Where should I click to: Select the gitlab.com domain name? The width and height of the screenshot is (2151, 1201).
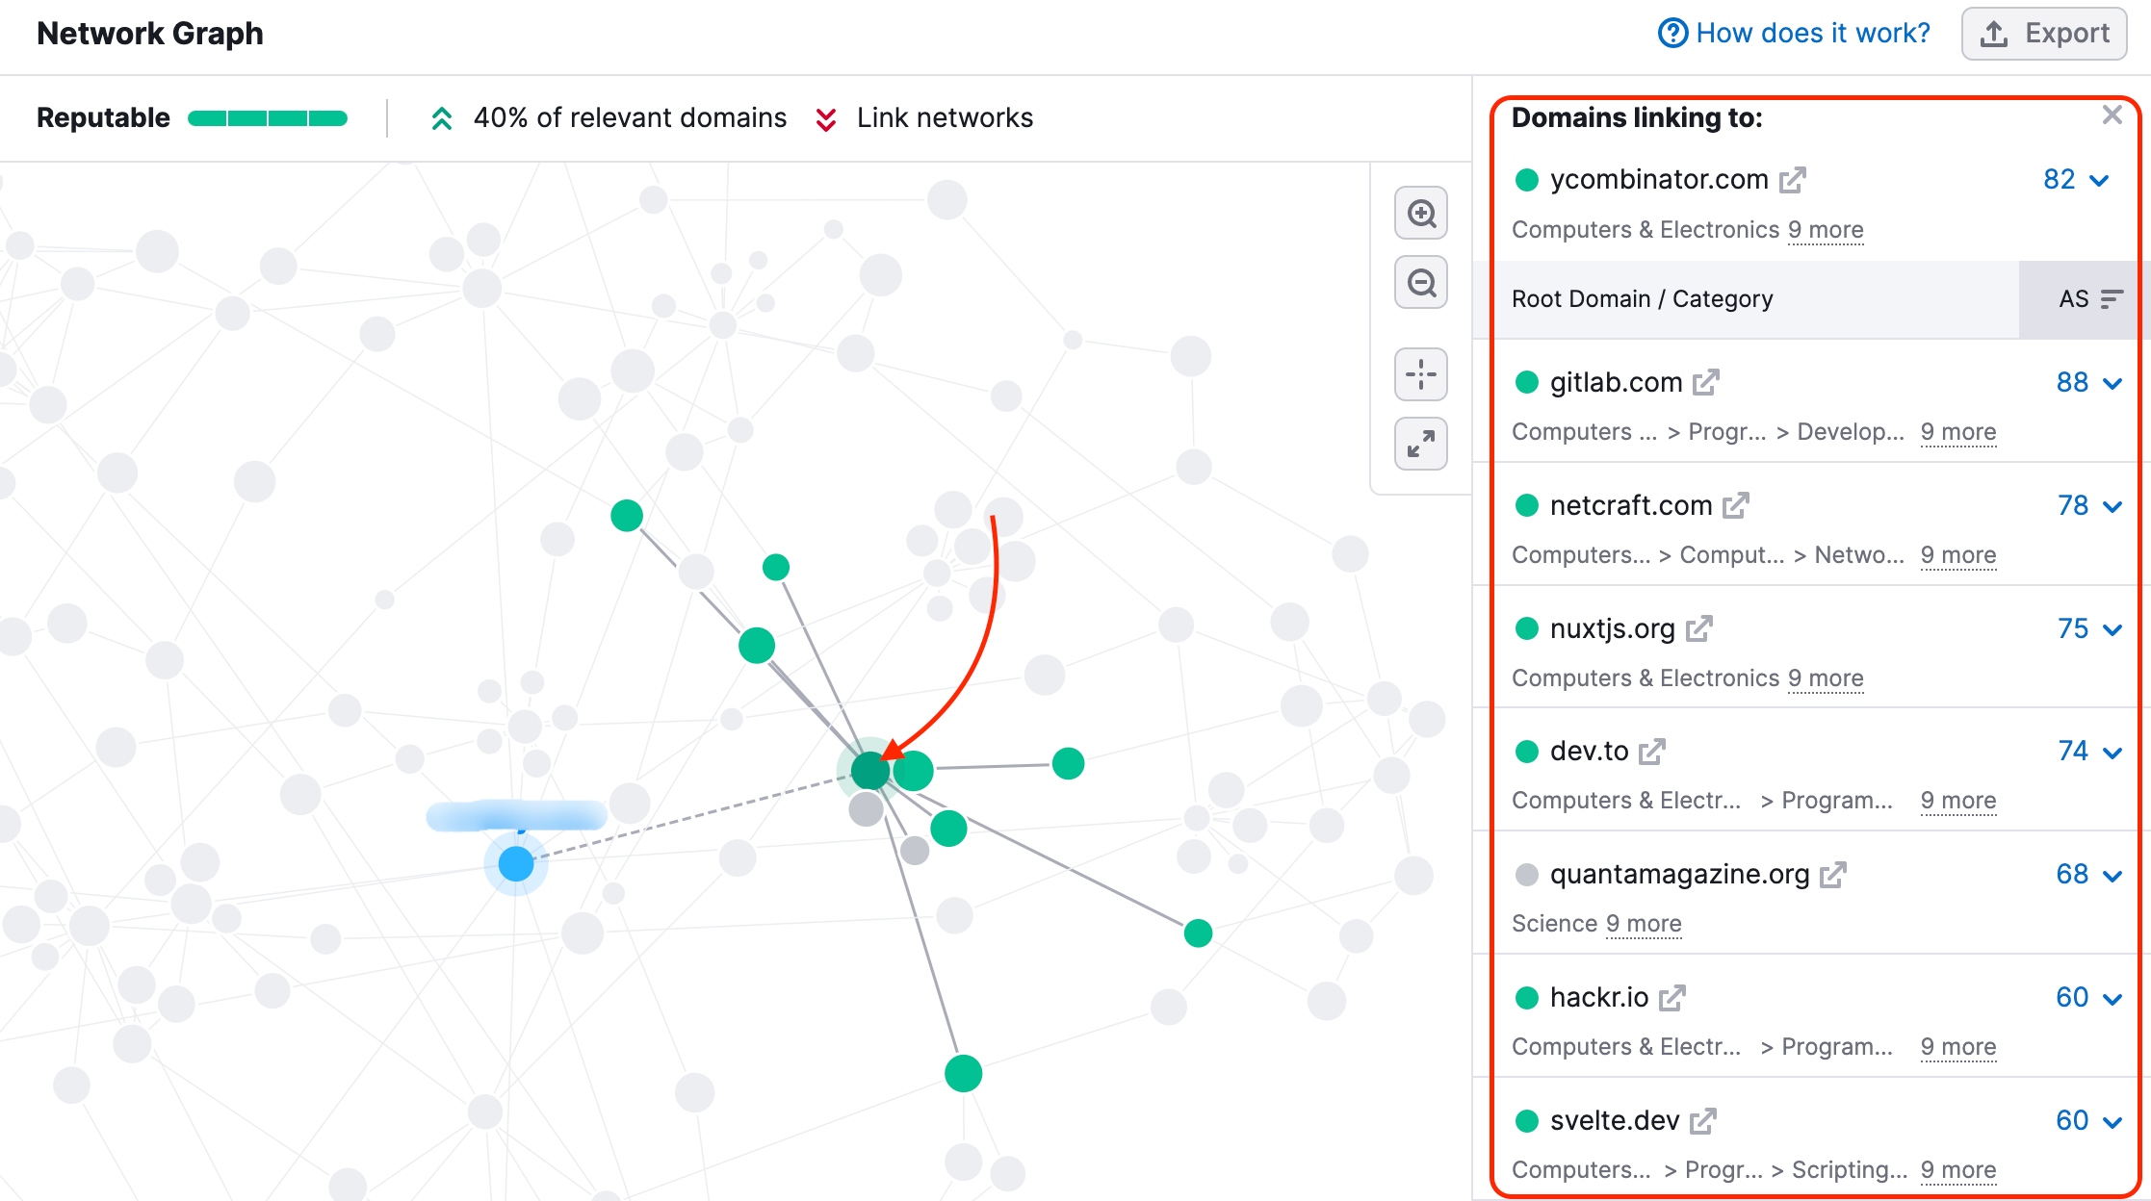1616,382
